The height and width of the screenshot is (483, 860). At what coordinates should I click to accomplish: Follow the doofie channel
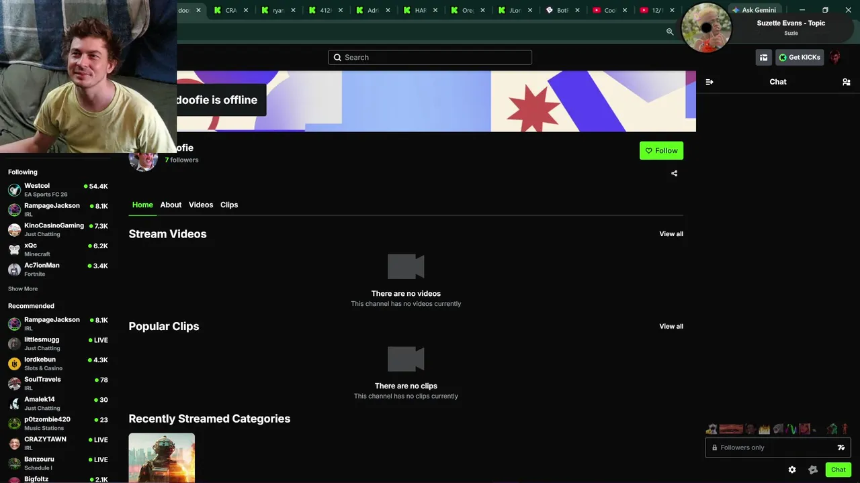661,150
